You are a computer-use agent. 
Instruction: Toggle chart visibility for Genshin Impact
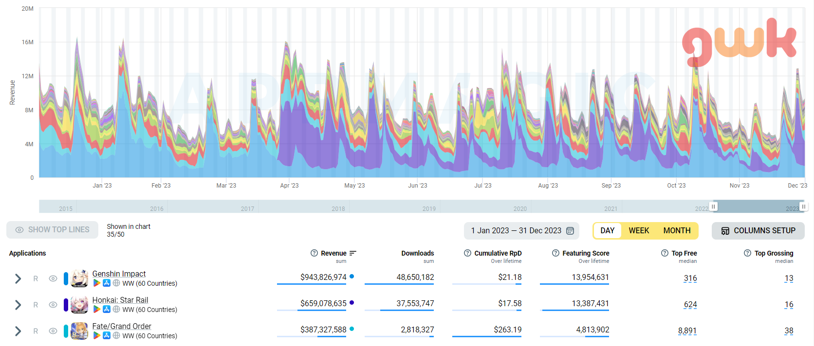[53, 278]
